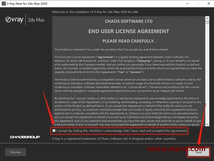Click the license scrollbar thumb
This screenshot has width=214, height=161.
point(207,22)
